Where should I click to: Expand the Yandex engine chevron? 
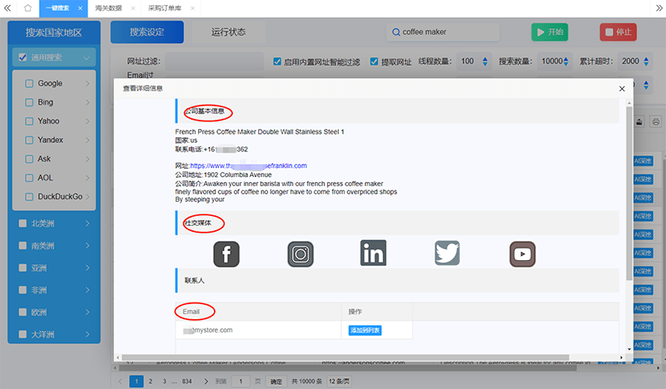pos(87,140)
